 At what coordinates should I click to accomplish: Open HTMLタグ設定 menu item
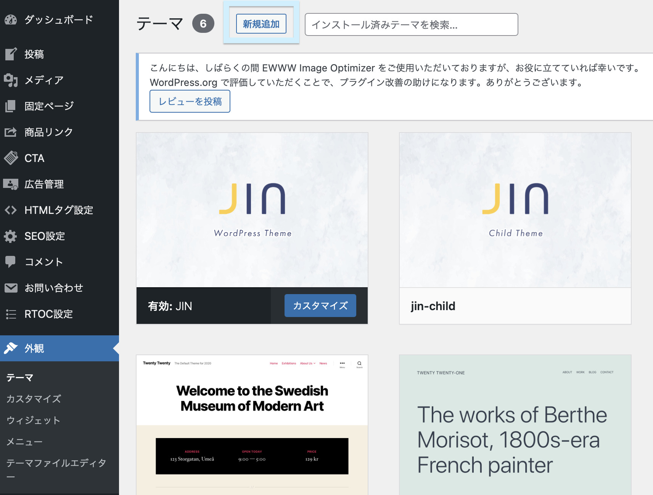click(60, 210)
